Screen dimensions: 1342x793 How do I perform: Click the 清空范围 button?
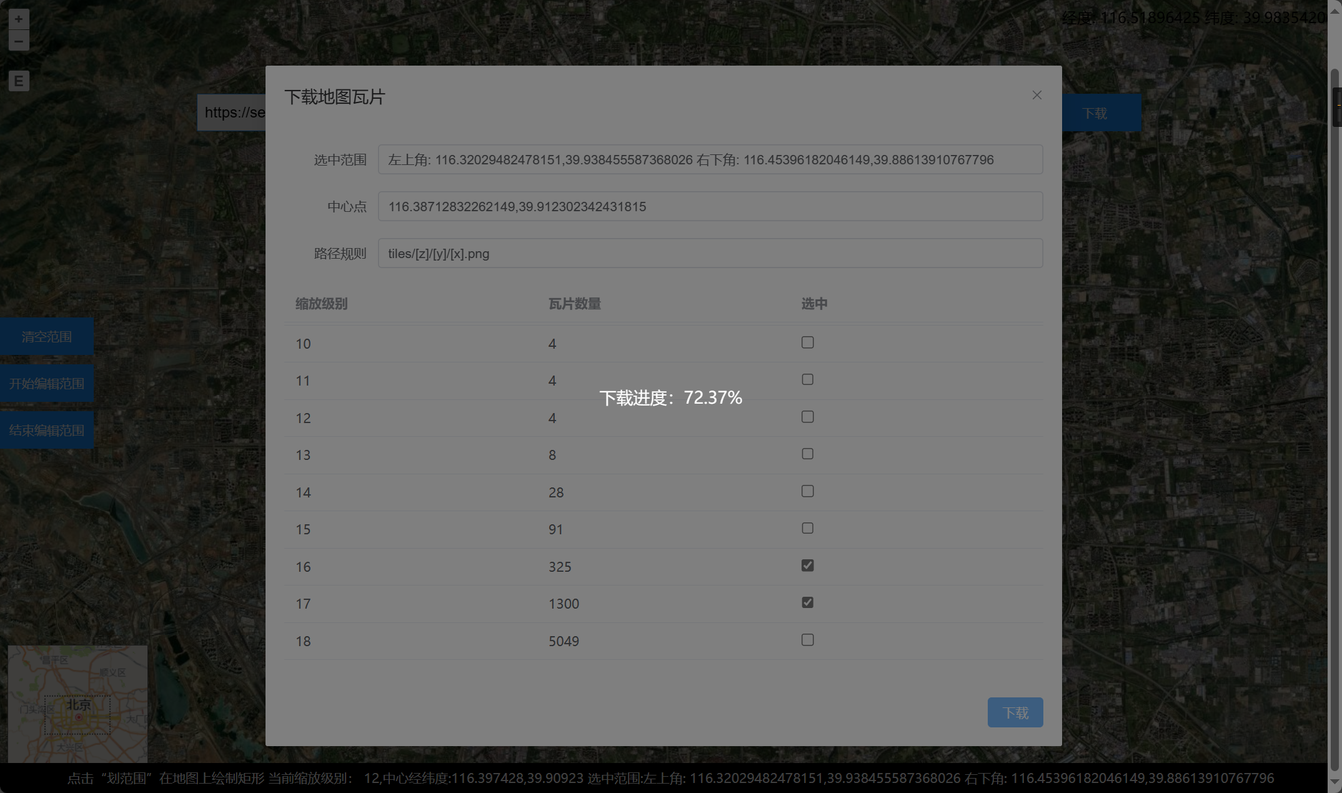[47, 337]
